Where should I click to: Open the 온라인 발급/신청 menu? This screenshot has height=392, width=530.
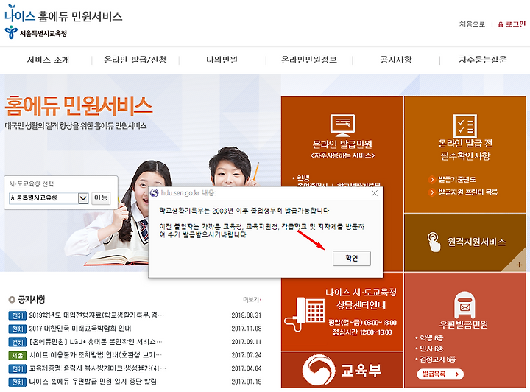(x=135, y=60)
